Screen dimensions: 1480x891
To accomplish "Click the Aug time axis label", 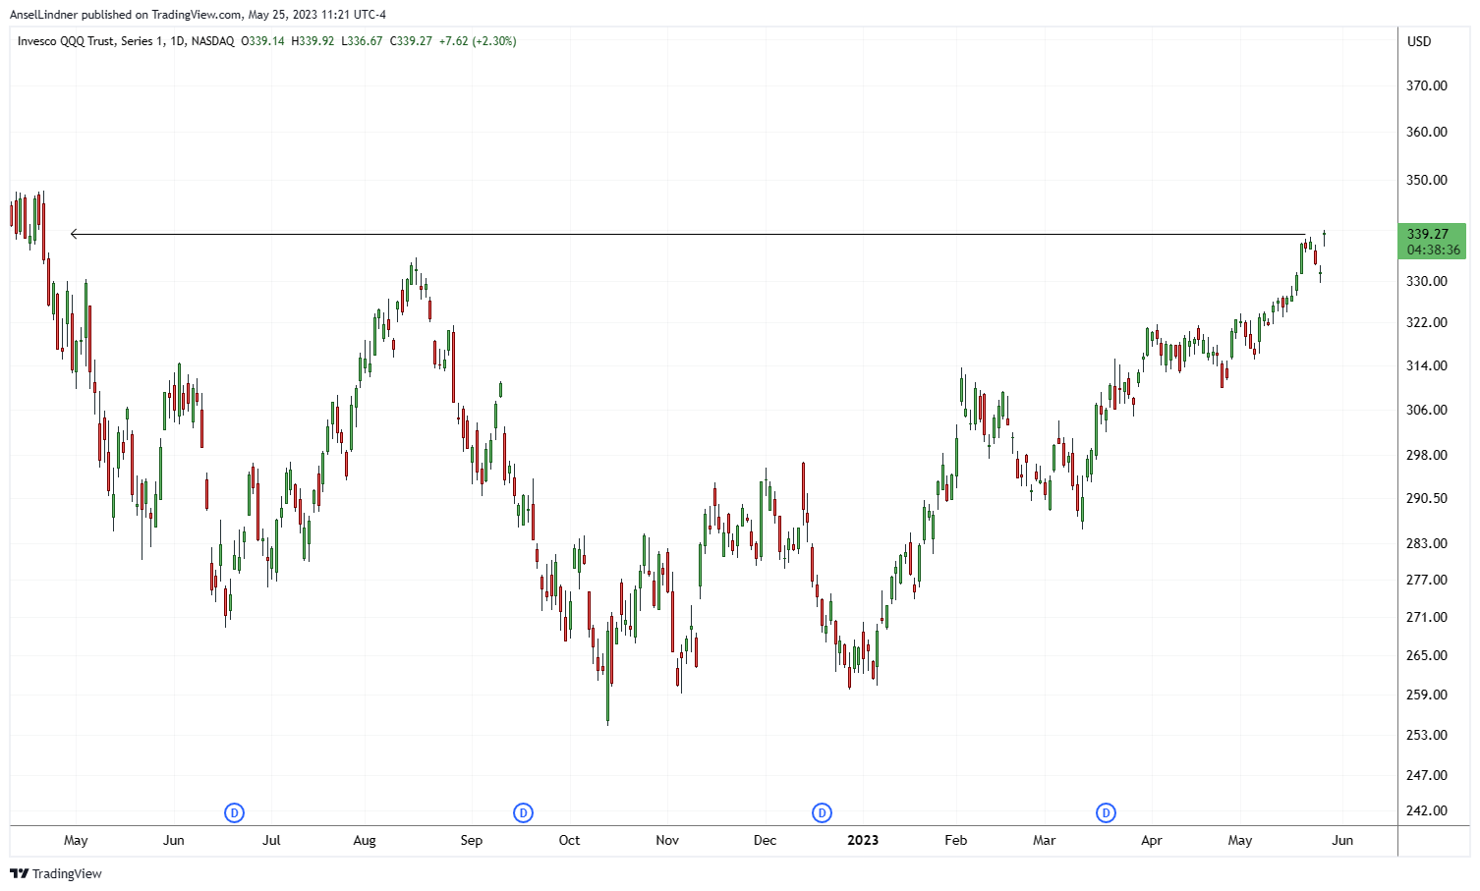I will click(x=365, y=840).
